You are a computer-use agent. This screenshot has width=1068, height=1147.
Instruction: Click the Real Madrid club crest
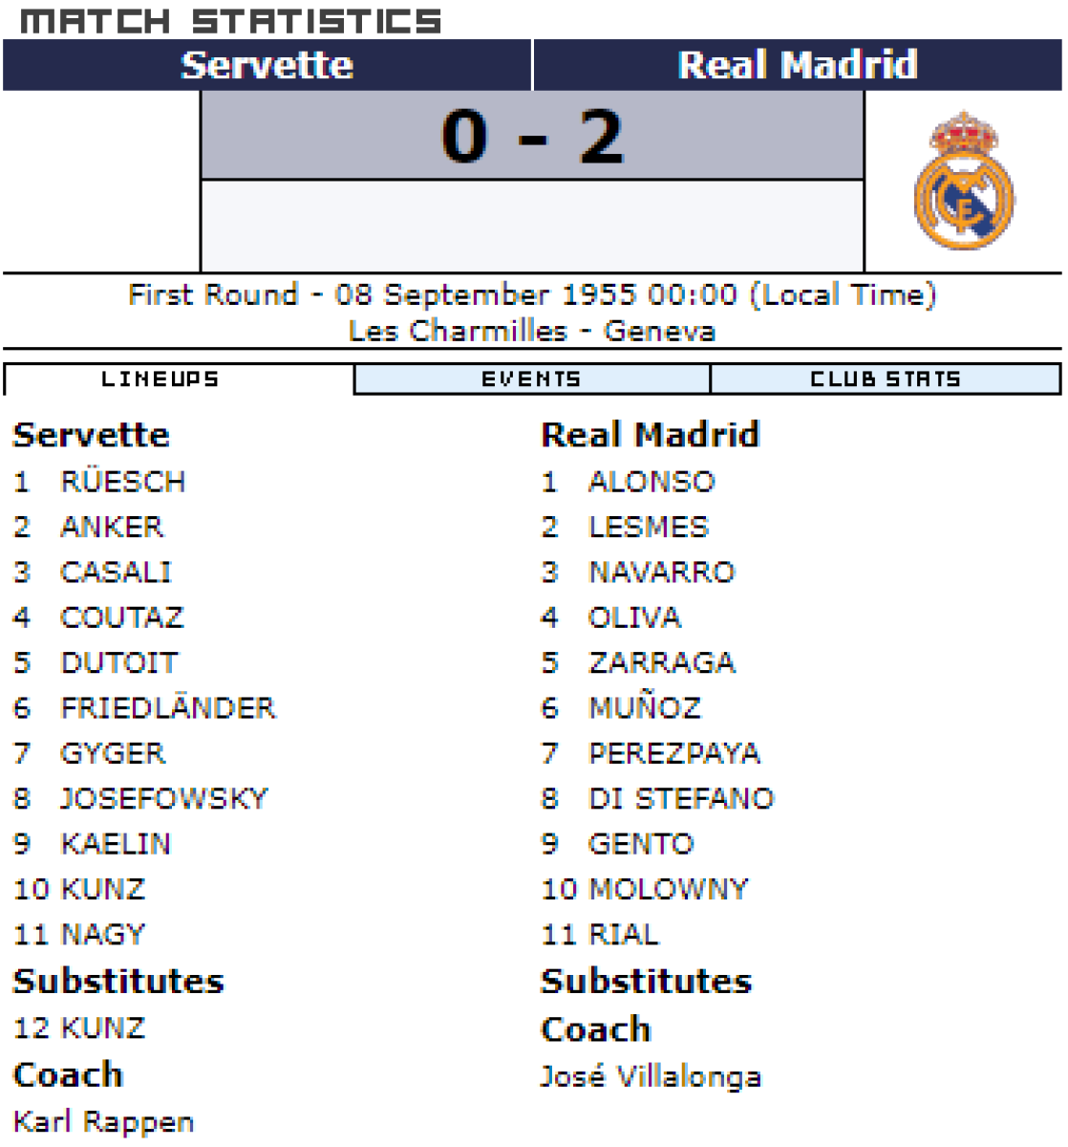963,182
